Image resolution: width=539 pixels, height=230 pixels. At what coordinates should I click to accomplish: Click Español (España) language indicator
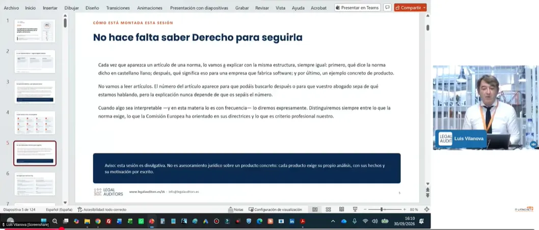click(x=59, y=209)
